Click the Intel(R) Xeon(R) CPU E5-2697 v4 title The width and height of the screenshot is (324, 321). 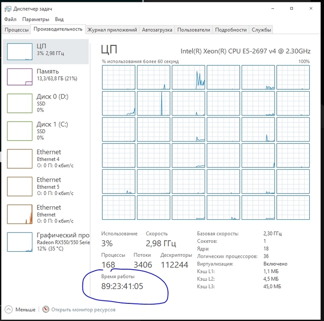(x=245, y=51)
